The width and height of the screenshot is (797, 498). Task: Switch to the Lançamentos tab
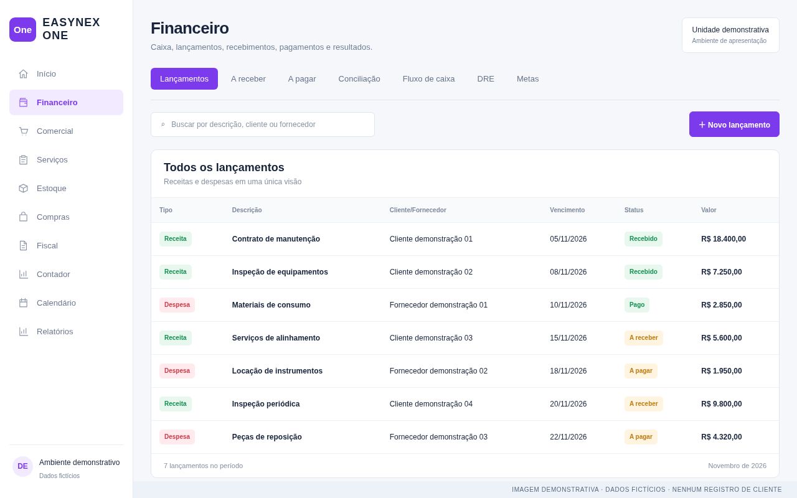point(184,78)
